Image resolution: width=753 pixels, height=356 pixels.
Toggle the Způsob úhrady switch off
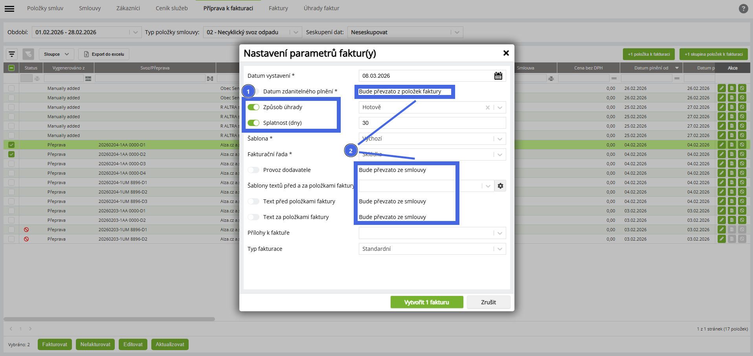point(253,107)
